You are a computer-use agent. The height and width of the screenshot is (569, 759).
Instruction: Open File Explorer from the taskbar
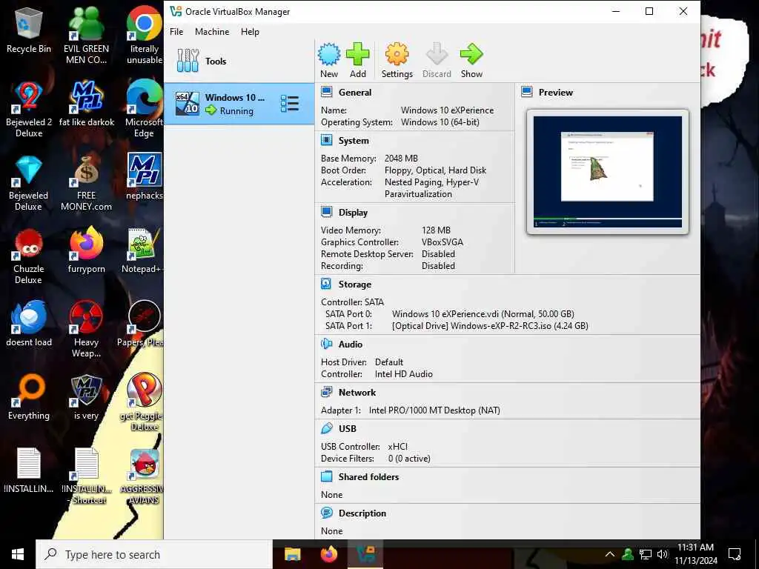pyautogui.click(x=292, y=554)
